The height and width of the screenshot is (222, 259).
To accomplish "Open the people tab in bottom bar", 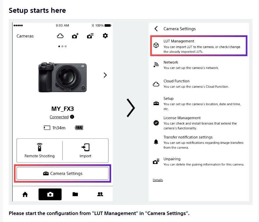I will point(100,194).
